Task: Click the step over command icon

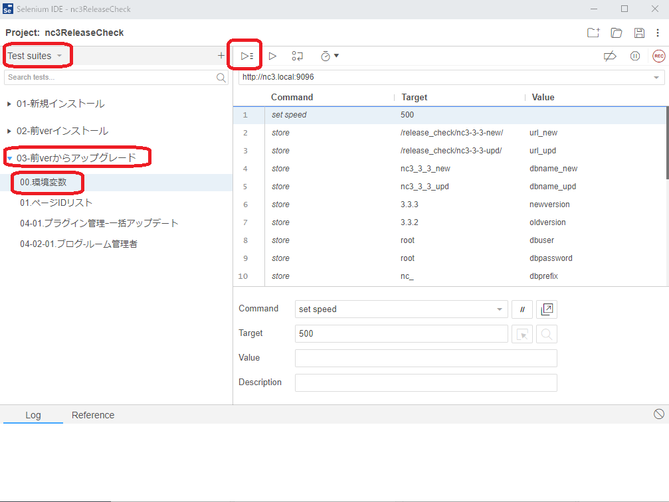Action: (x=298, y=56)
